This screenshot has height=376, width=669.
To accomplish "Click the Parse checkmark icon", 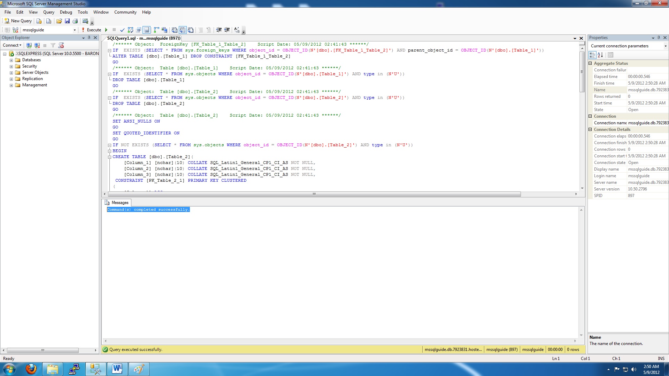I will pos(122,30).
